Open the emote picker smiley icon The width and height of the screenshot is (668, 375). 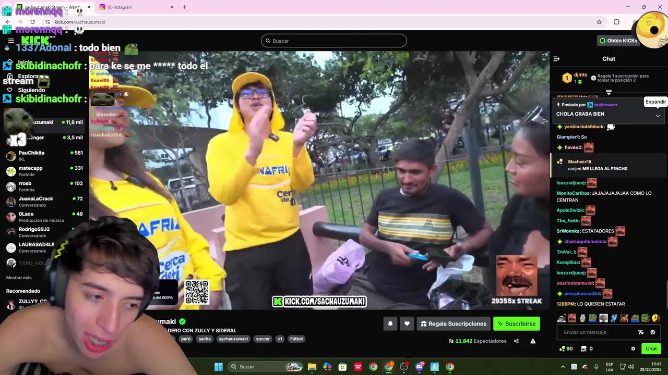pos(653,332)
